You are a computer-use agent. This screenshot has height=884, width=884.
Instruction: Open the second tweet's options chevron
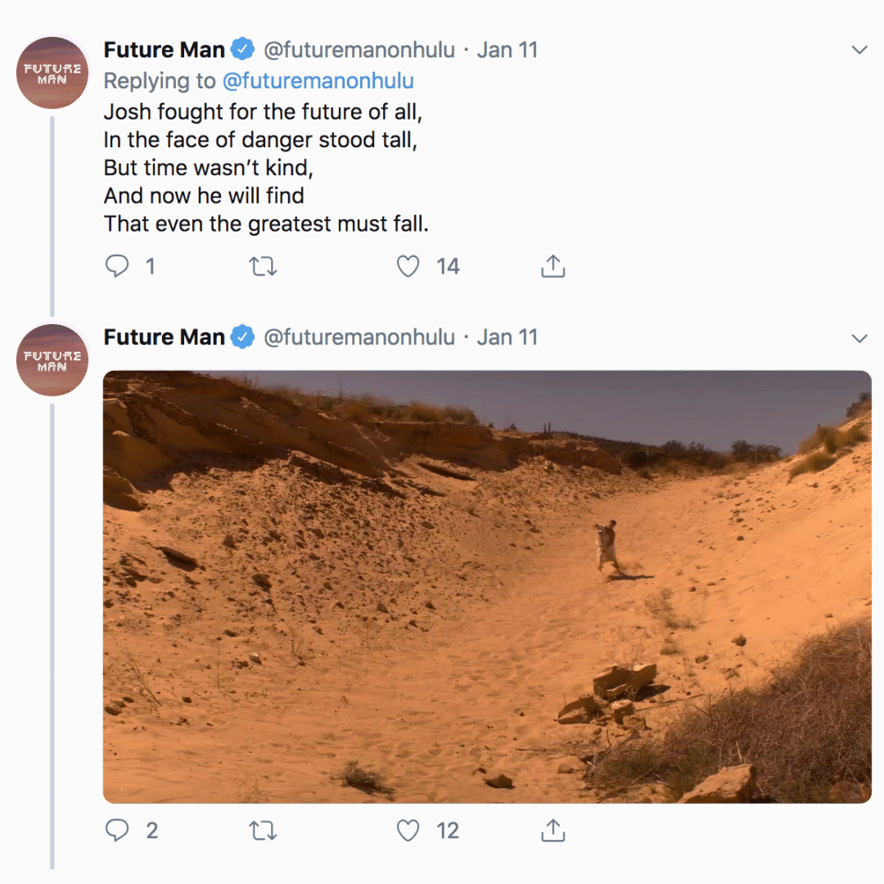pyautogui.click(x=860, y=337)
